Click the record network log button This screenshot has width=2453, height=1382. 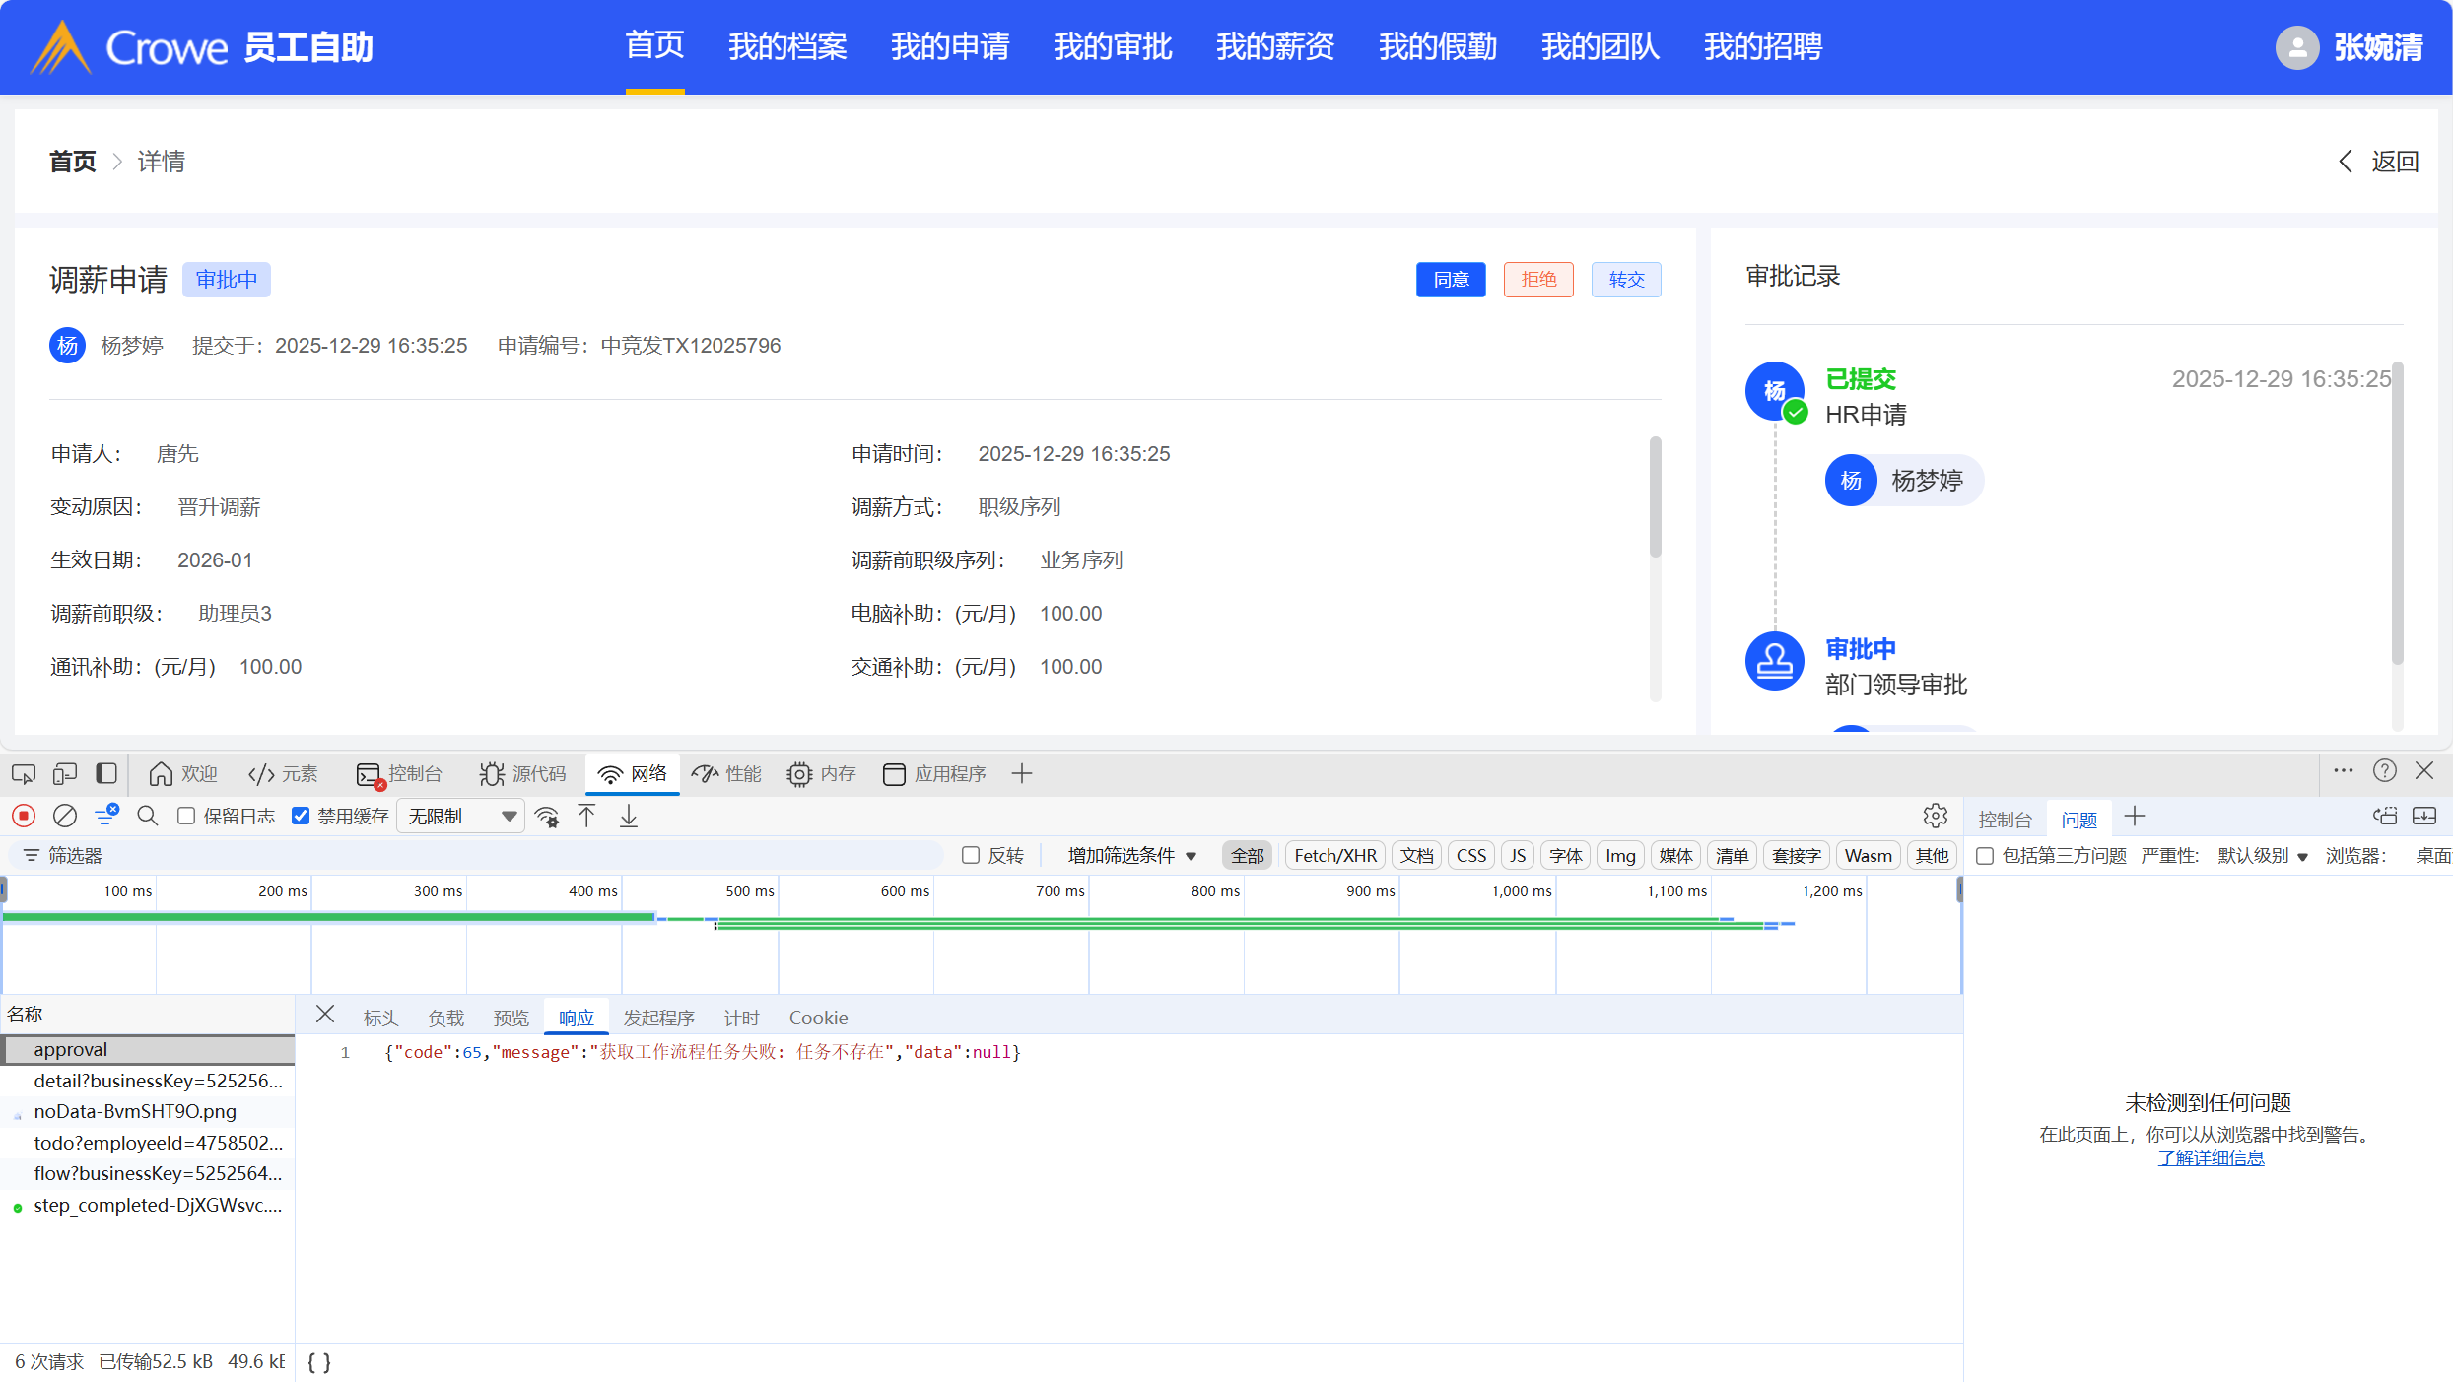(24, 816)
